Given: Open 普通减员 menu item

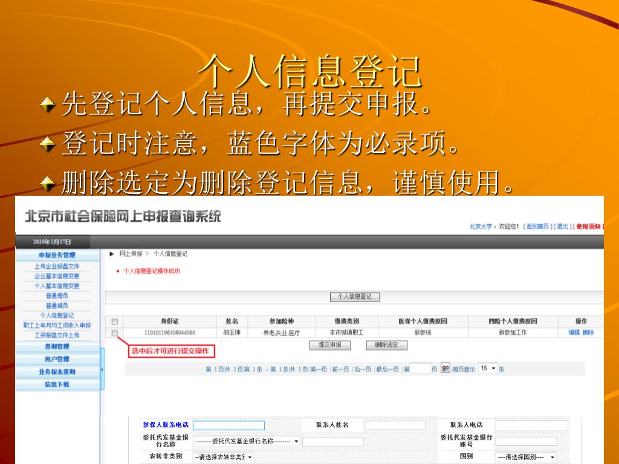Looking at the screenshot, I should coord(57,306).
